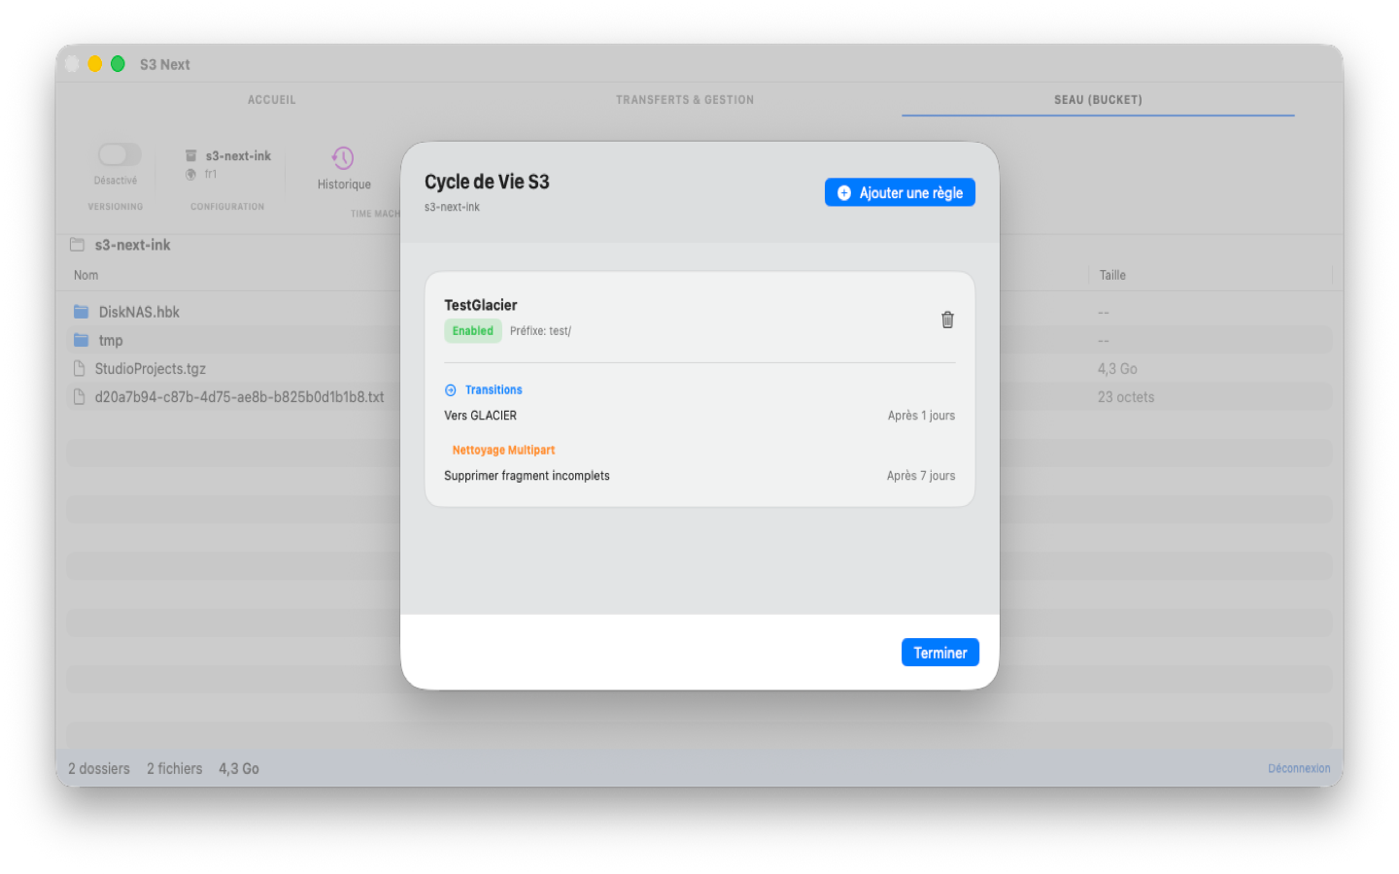Toggle the Versioning switch labeled Désactivé
The image size is (1399, 874).
[119, 154]
